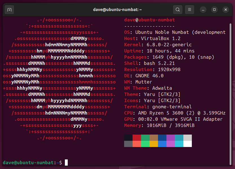Screen dimensions: 235x169
Task: Click the yellow color block
Action: pos(154,144)
